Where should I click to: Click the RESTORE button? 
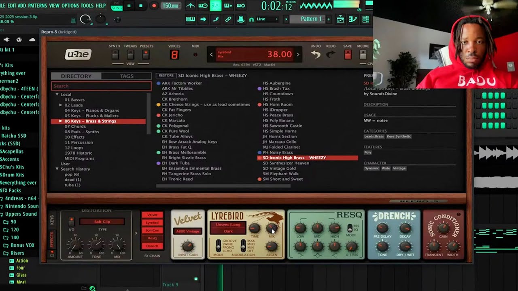pyautogui.click(x=166, y=76)
